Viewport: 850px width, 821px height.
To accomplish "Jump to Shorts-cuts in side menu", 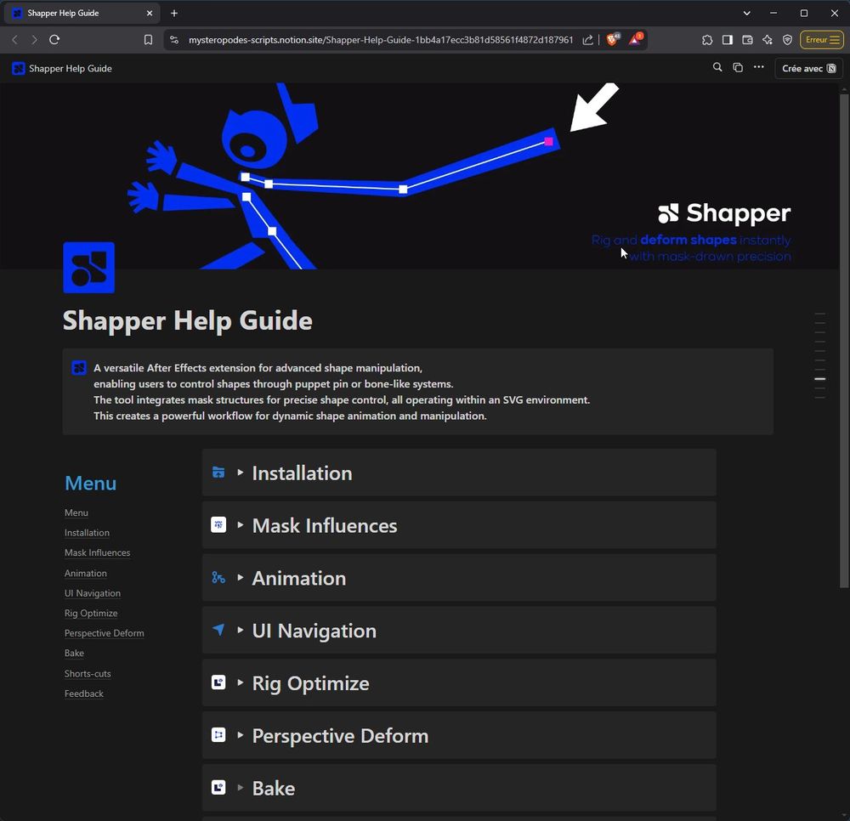I will tap(88, 674).
